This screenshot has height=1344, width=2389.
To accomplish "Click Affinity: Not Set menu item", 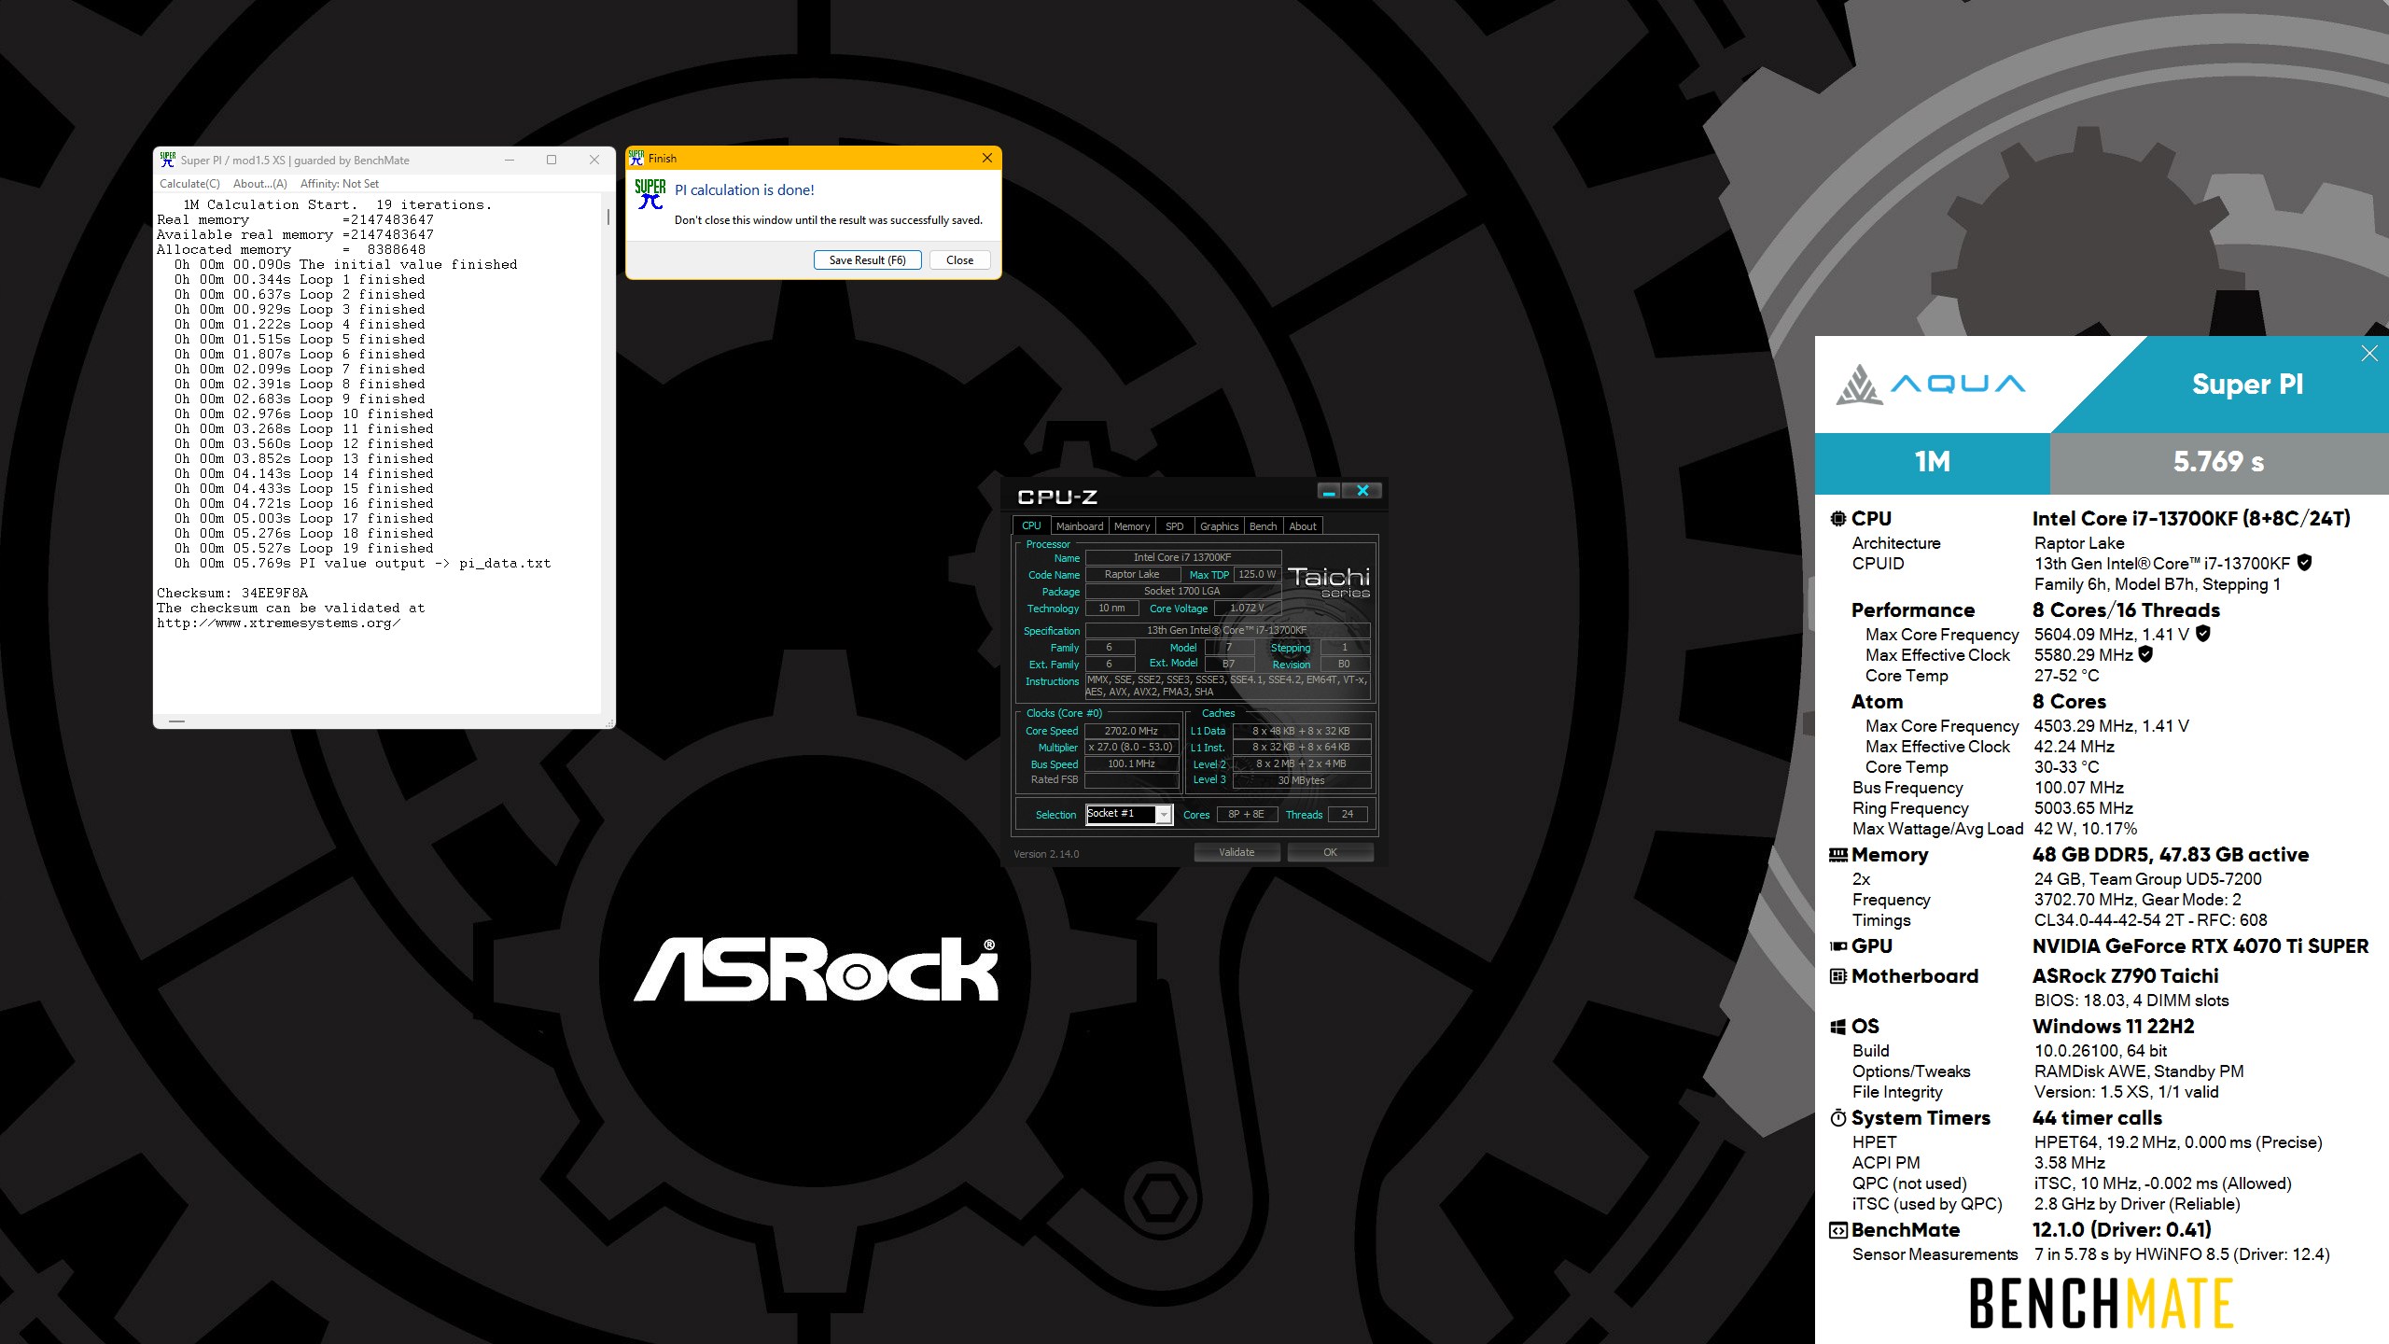I will [340, 184].
